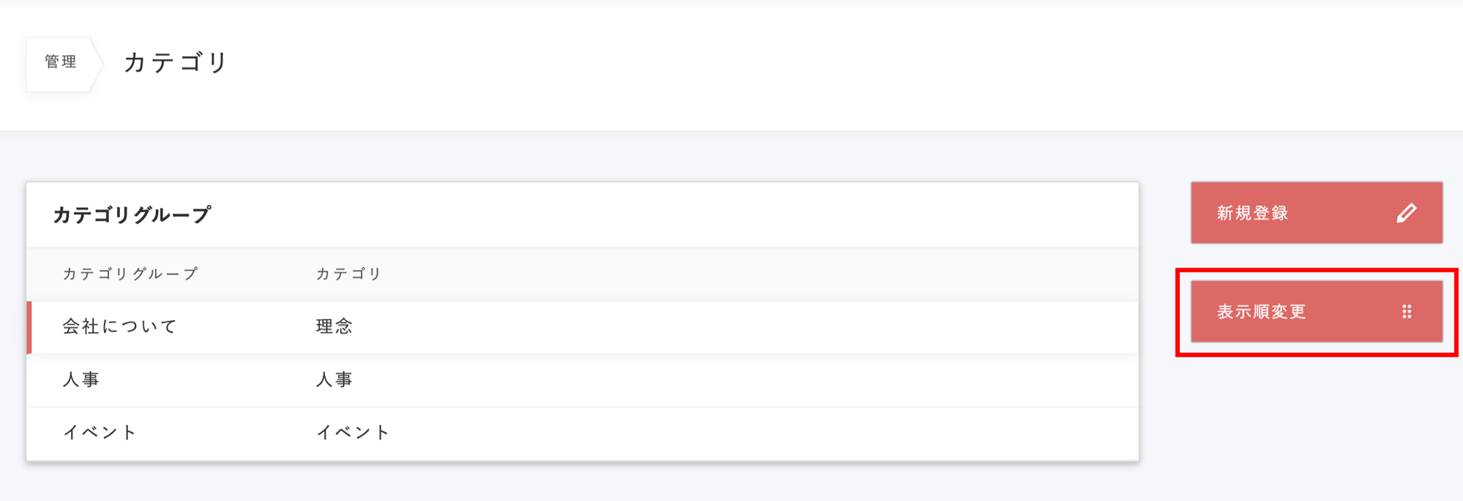Click the breadcrumb arrow after 管理
The image size is (1463, 501).
97,64
